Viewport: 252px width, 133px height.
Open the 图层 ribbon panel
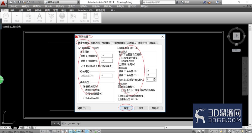tap(28, 18)
